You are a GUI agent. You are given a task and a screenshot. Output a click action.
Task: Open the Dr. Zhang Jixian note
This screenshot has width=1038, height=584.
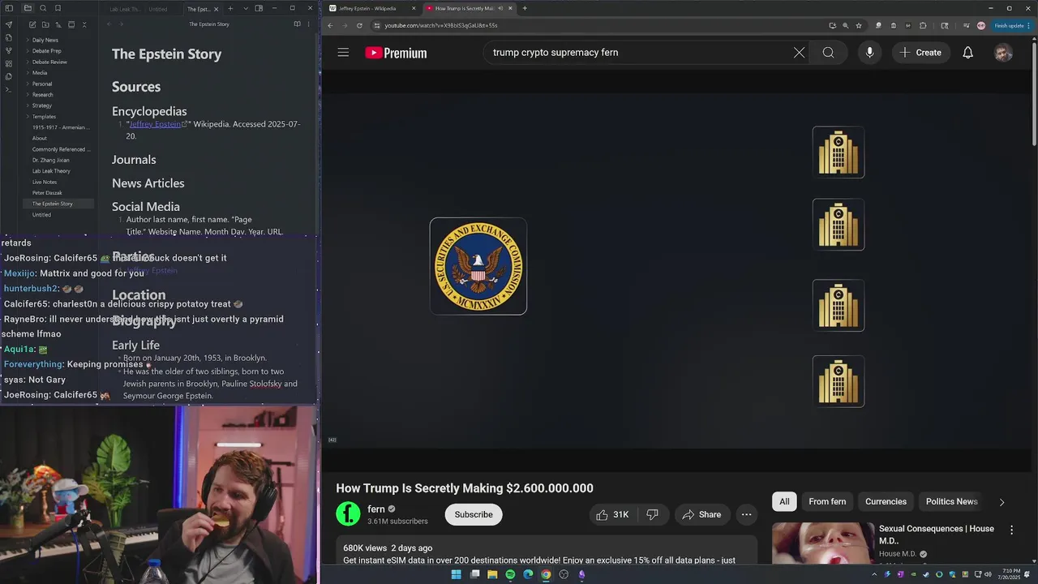click(50, 160)
